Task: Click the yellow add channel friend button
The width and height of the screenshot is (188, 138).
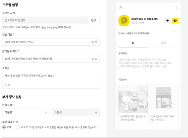Action: click(175, 21)
